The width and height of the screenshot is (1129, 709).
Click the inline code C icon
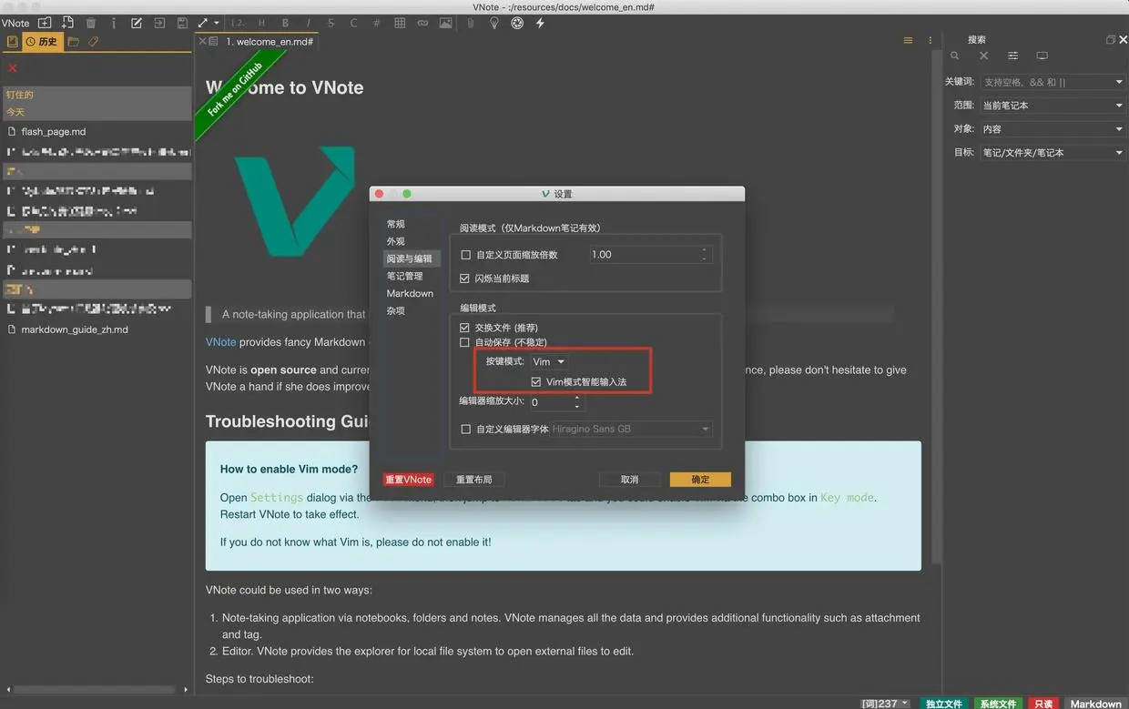point(353,23)
